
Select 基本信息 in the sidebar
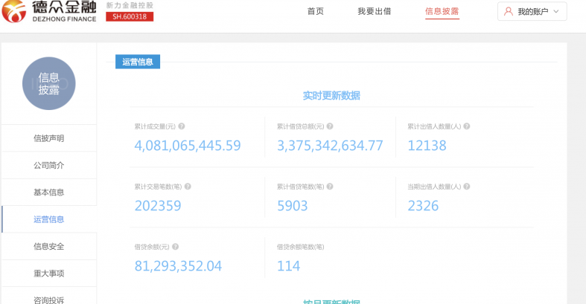tap(49, 193)
